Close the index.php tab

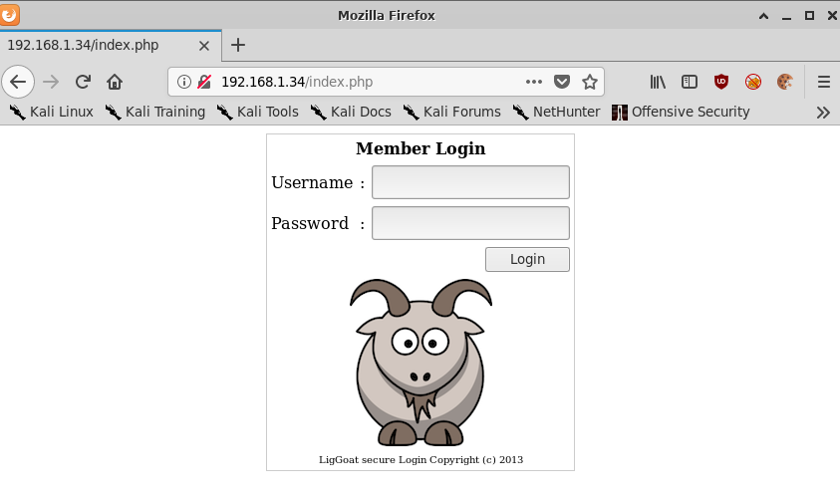204,46
